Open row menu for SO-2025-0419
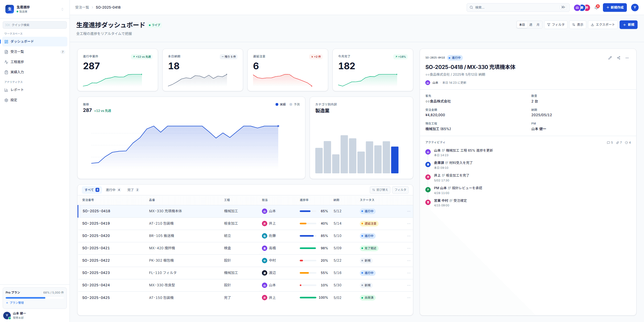 click(409, 224)
